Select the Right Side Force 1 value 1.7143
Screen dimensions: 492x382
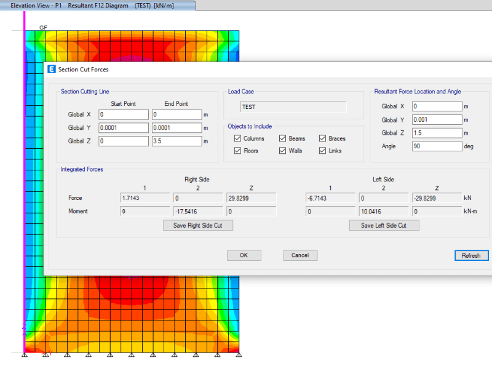coord(145,198)
